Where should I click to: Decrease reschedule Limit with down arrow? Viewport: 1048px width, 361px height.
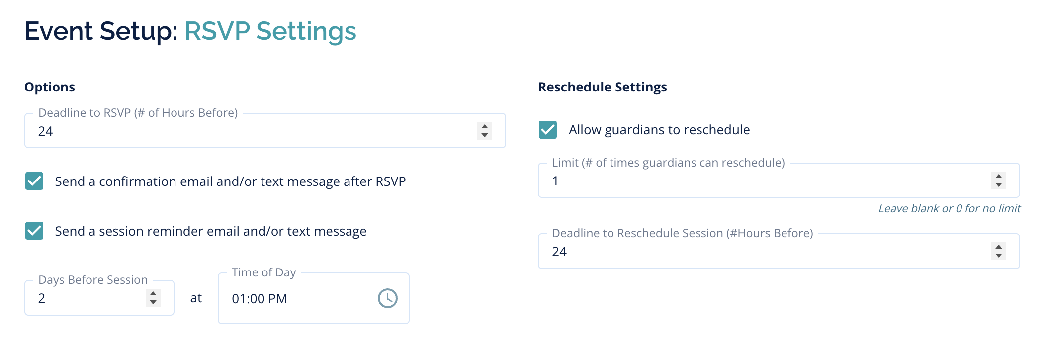pos(998,185)
